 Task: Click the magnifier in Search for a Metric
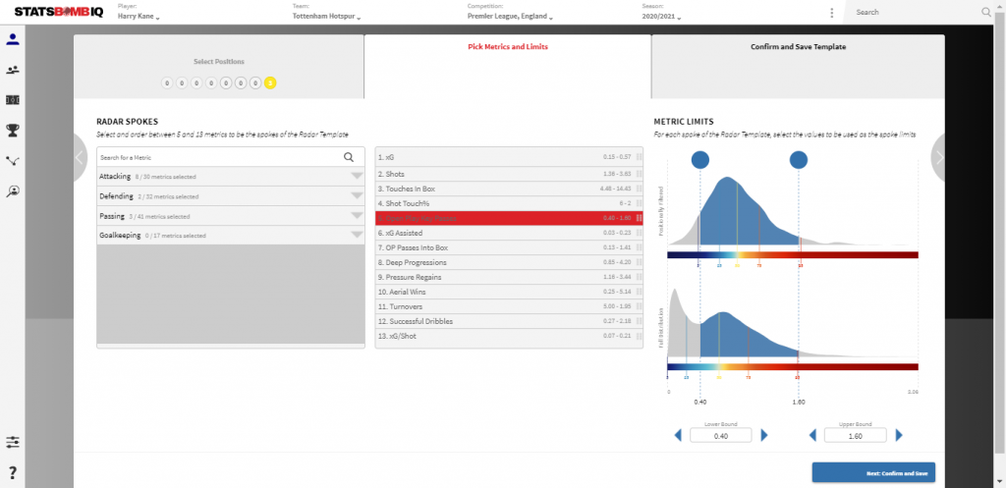tap(349, 157)
